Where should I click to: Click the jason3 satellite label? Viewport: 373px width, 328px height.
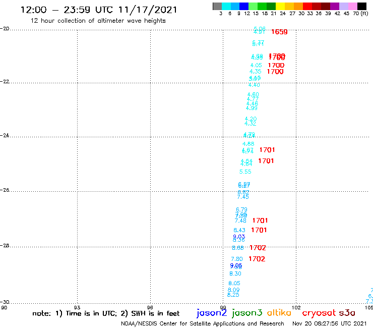(247, 313)
